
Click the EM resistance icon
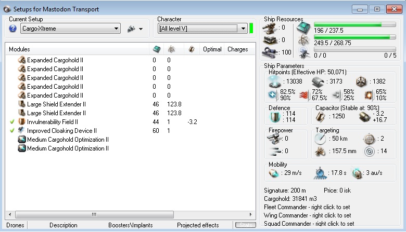273,95
